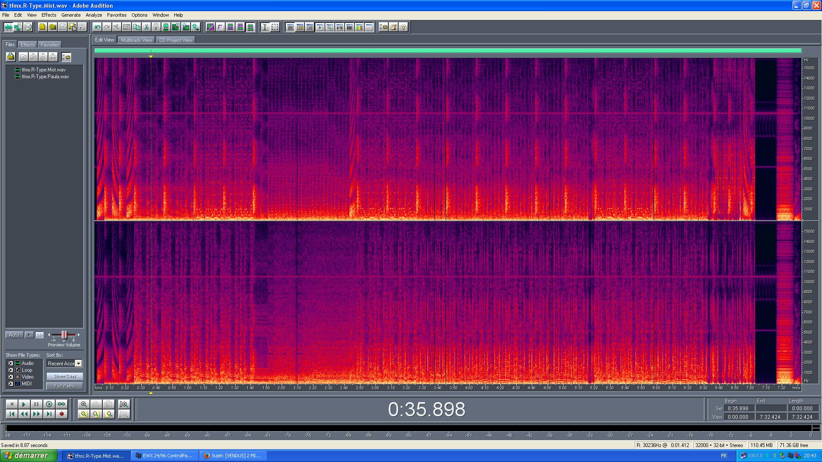The image size is (822, 462).
Task: Rewind the playback cursor
Action: (24, 414)
